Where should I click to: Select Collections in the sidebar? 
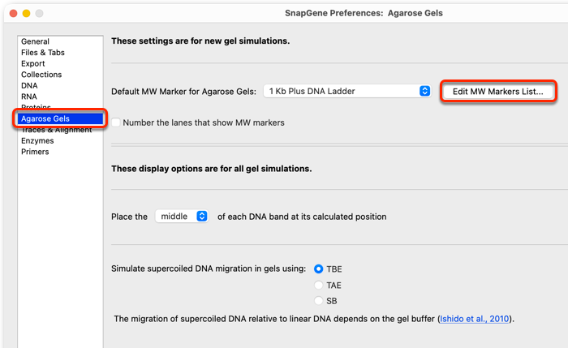coord(41,75)
